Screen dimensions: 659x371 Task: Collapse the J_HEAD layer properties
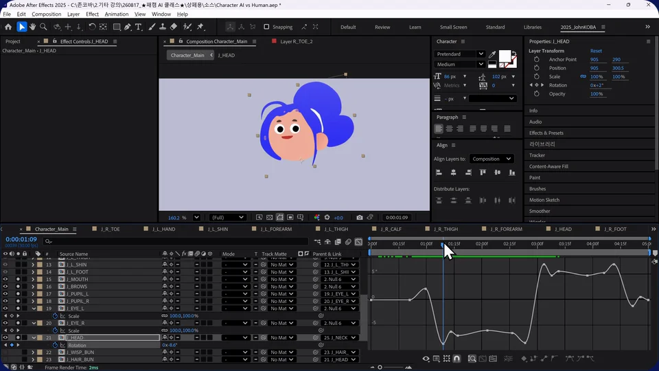[x=34, y=338]
